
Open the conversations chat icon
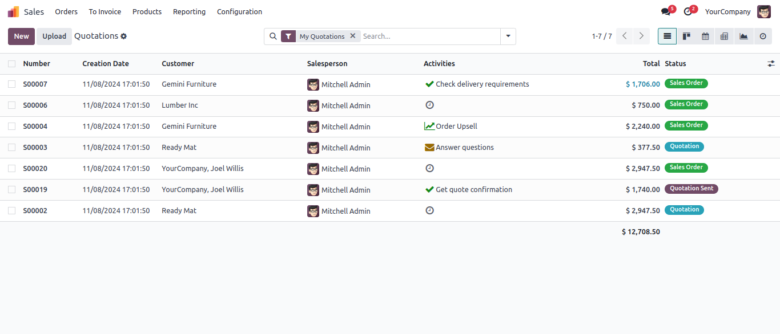[x=666, y=11]
